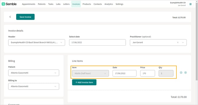
Task: Click the Select date field
Action: click(97, 43)
